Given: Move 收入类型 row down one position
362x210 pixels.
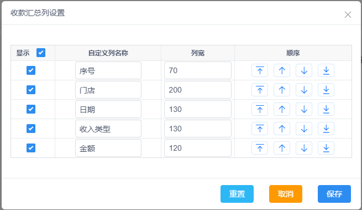Looking at the screenshot, I should pyautogui.click(x=304, y=129).
